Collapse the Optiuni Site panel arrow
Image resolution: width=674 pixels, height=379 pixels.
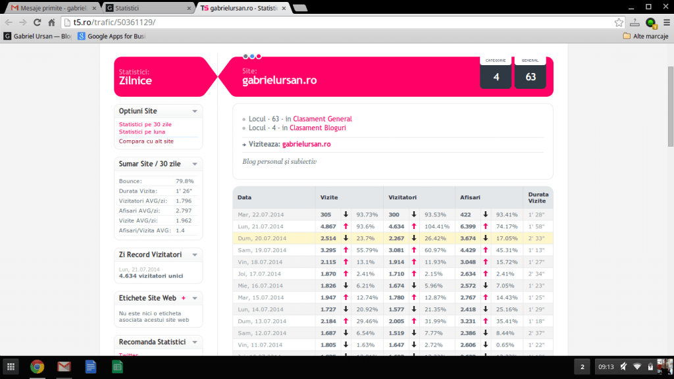(195, 111)
